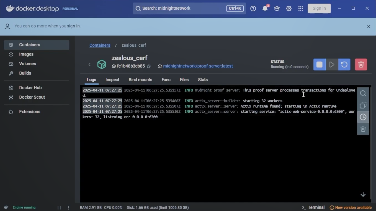
Task: Open the Stats tab
Action: click(203, 80)
